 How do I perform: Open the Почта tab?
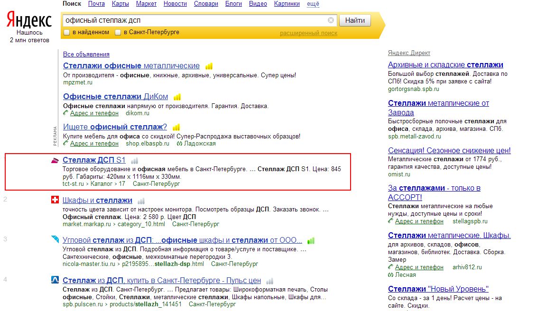coord(97,4)
